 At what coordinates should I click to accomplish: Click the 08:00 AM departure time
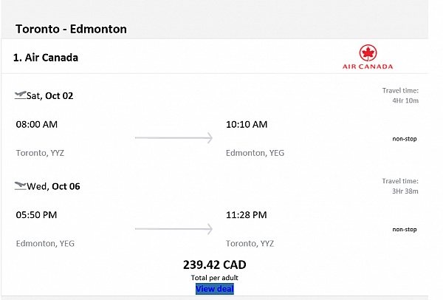36,124
